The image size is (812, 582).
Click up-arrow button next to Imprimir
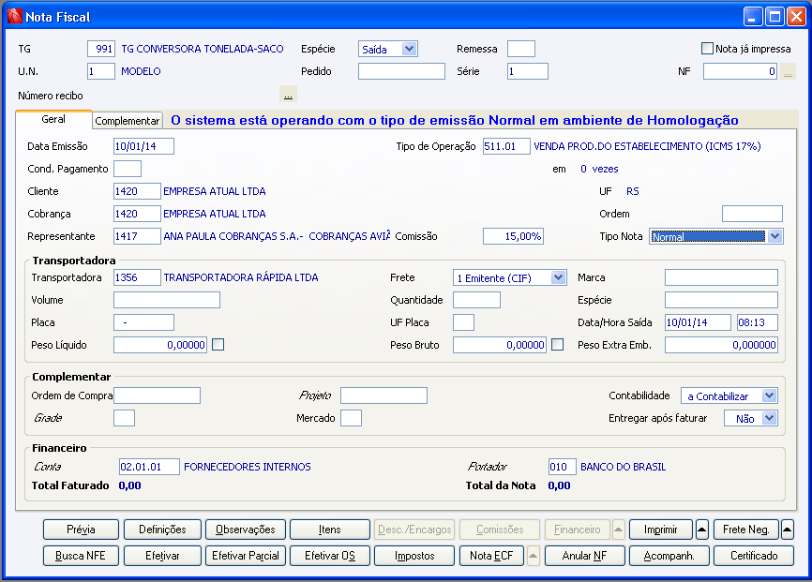pyautogui.click(x=701, y=530)
